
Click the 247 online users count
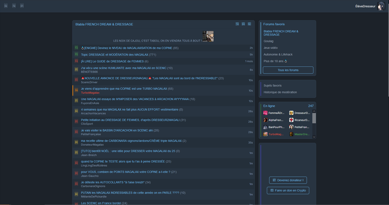[311, 106]
